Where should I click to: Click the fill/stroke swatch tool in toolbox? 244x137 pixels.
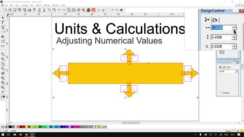pos(3,97)
